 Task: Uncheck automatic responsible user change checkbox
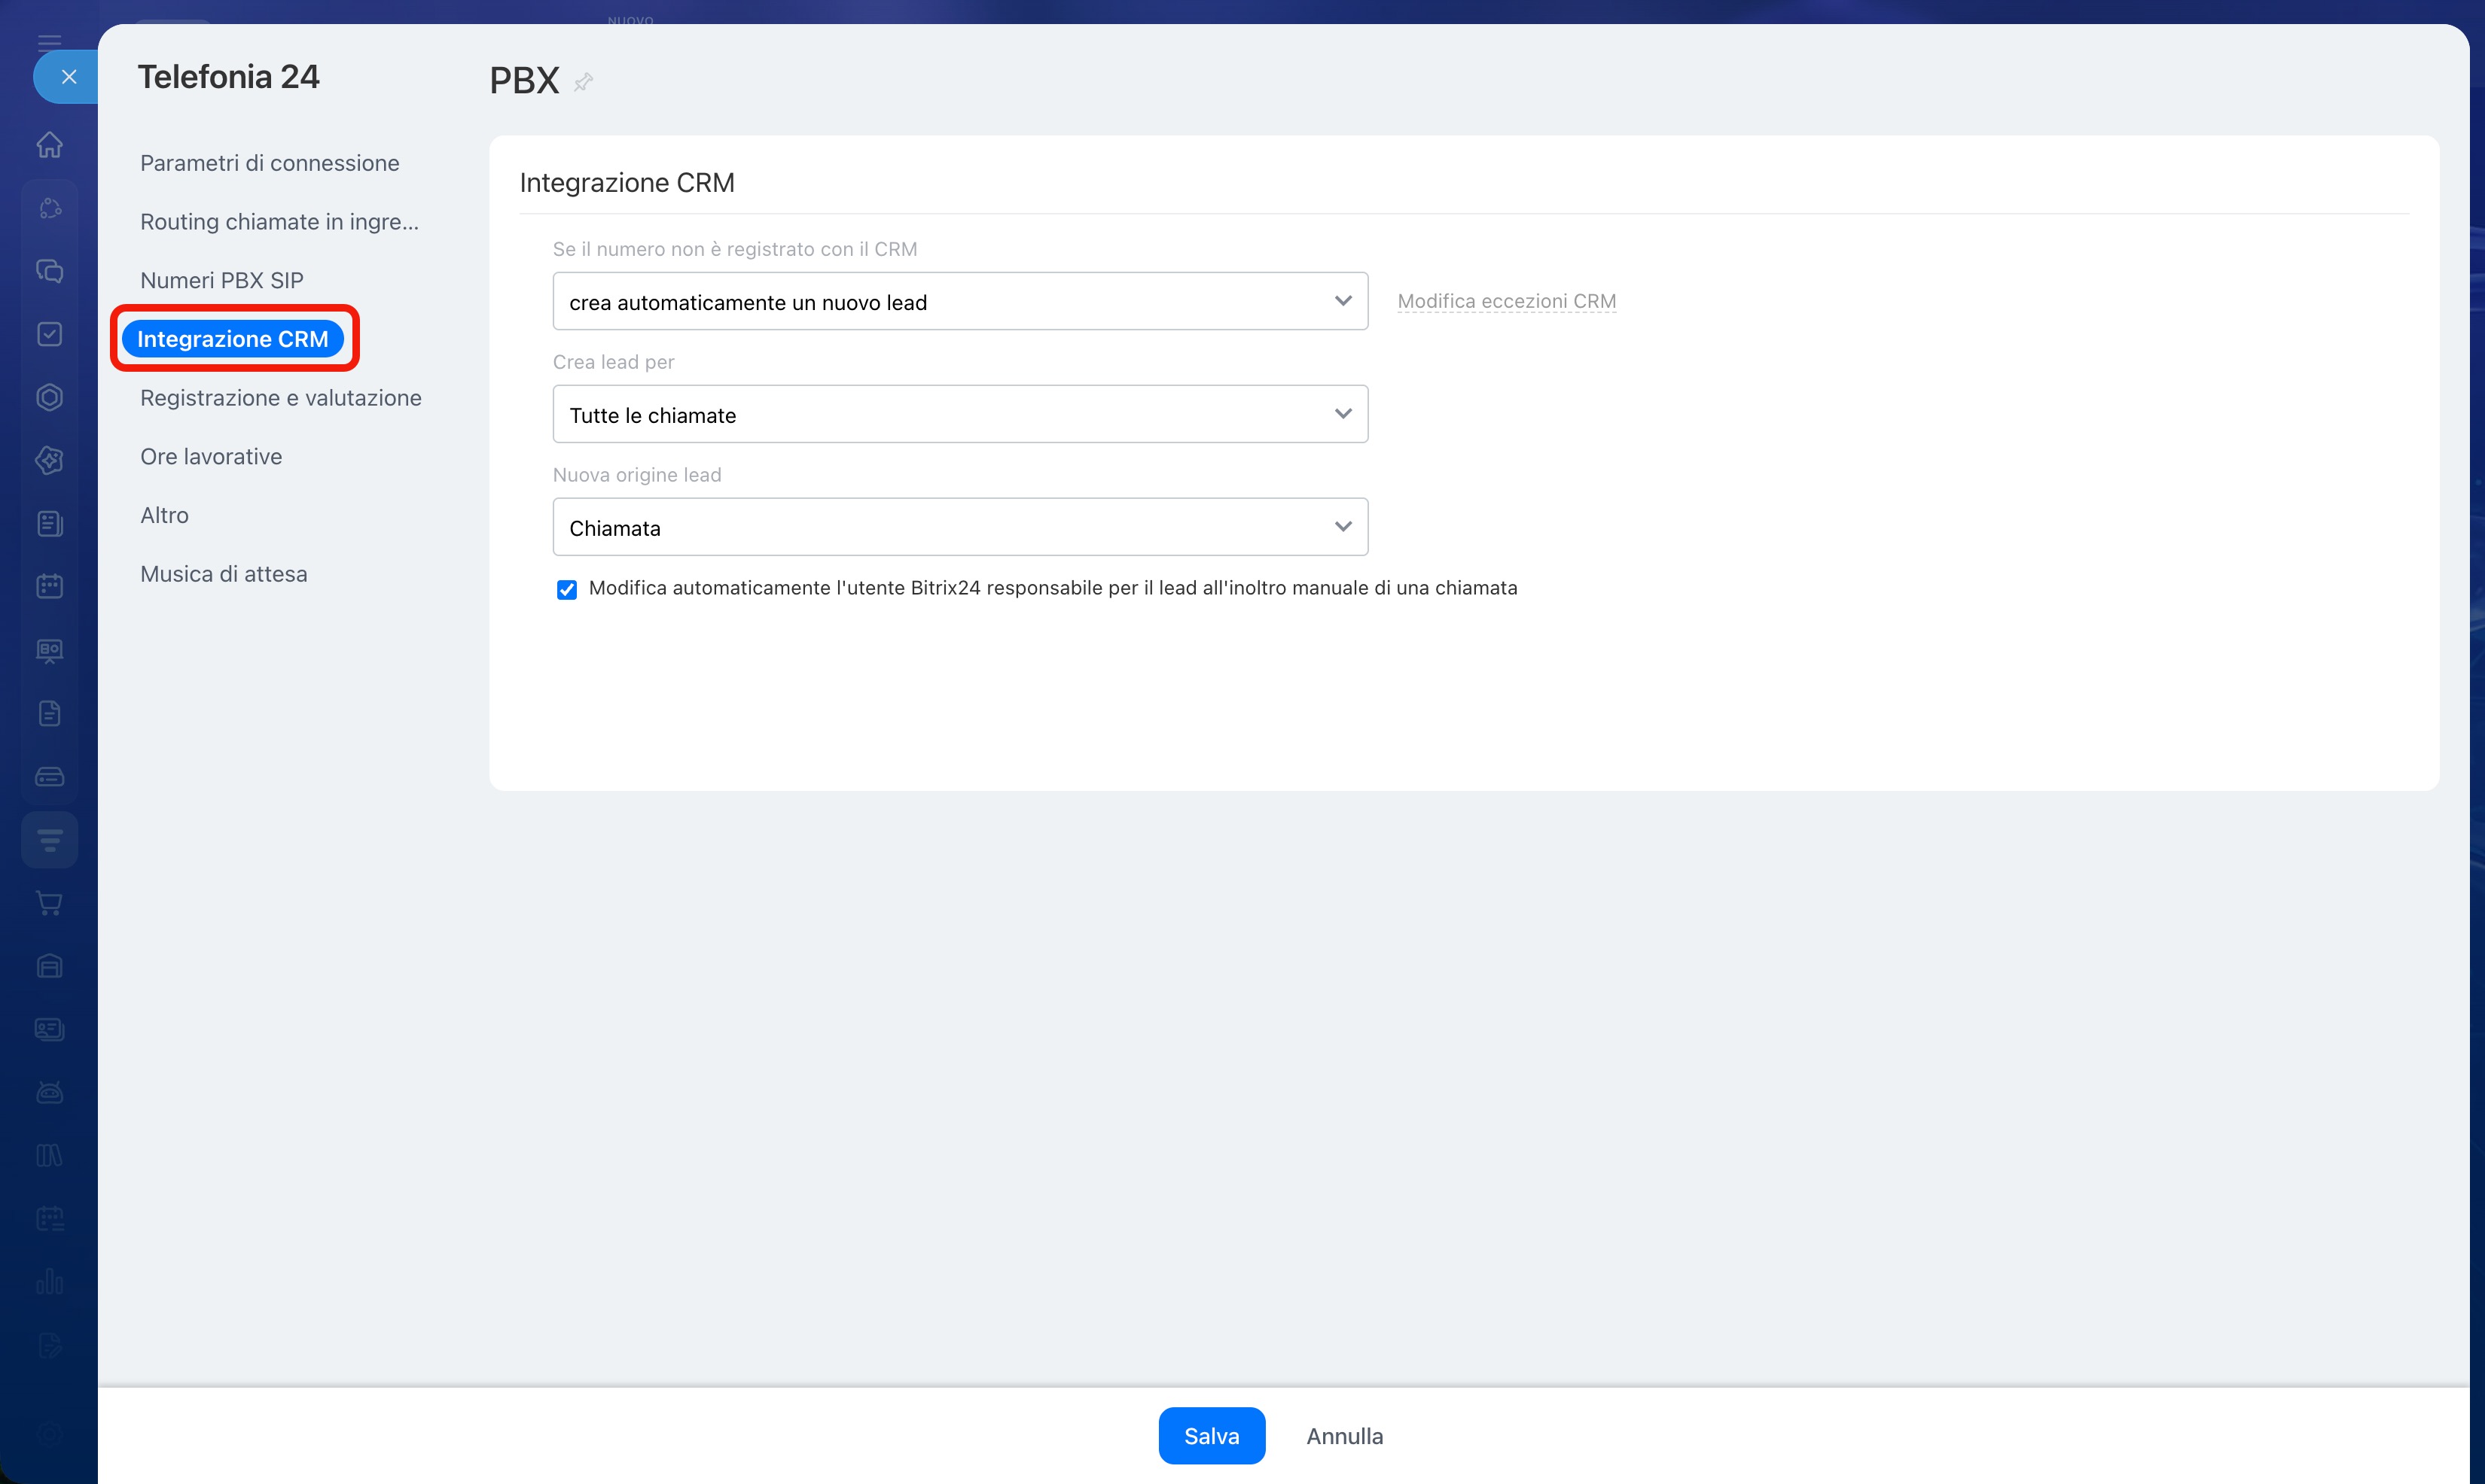(566, 590)
